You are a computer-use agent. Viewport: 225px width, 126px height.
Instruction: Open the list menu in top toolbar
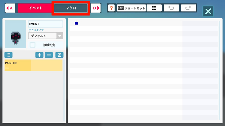click(154, 8)
